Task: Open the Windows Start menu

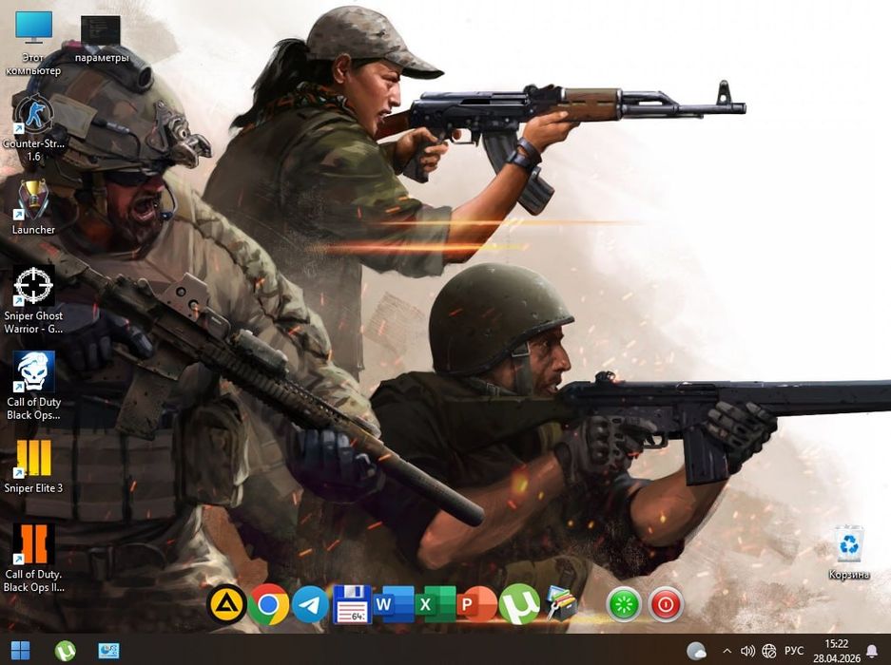Action: [x=21, y=651]
